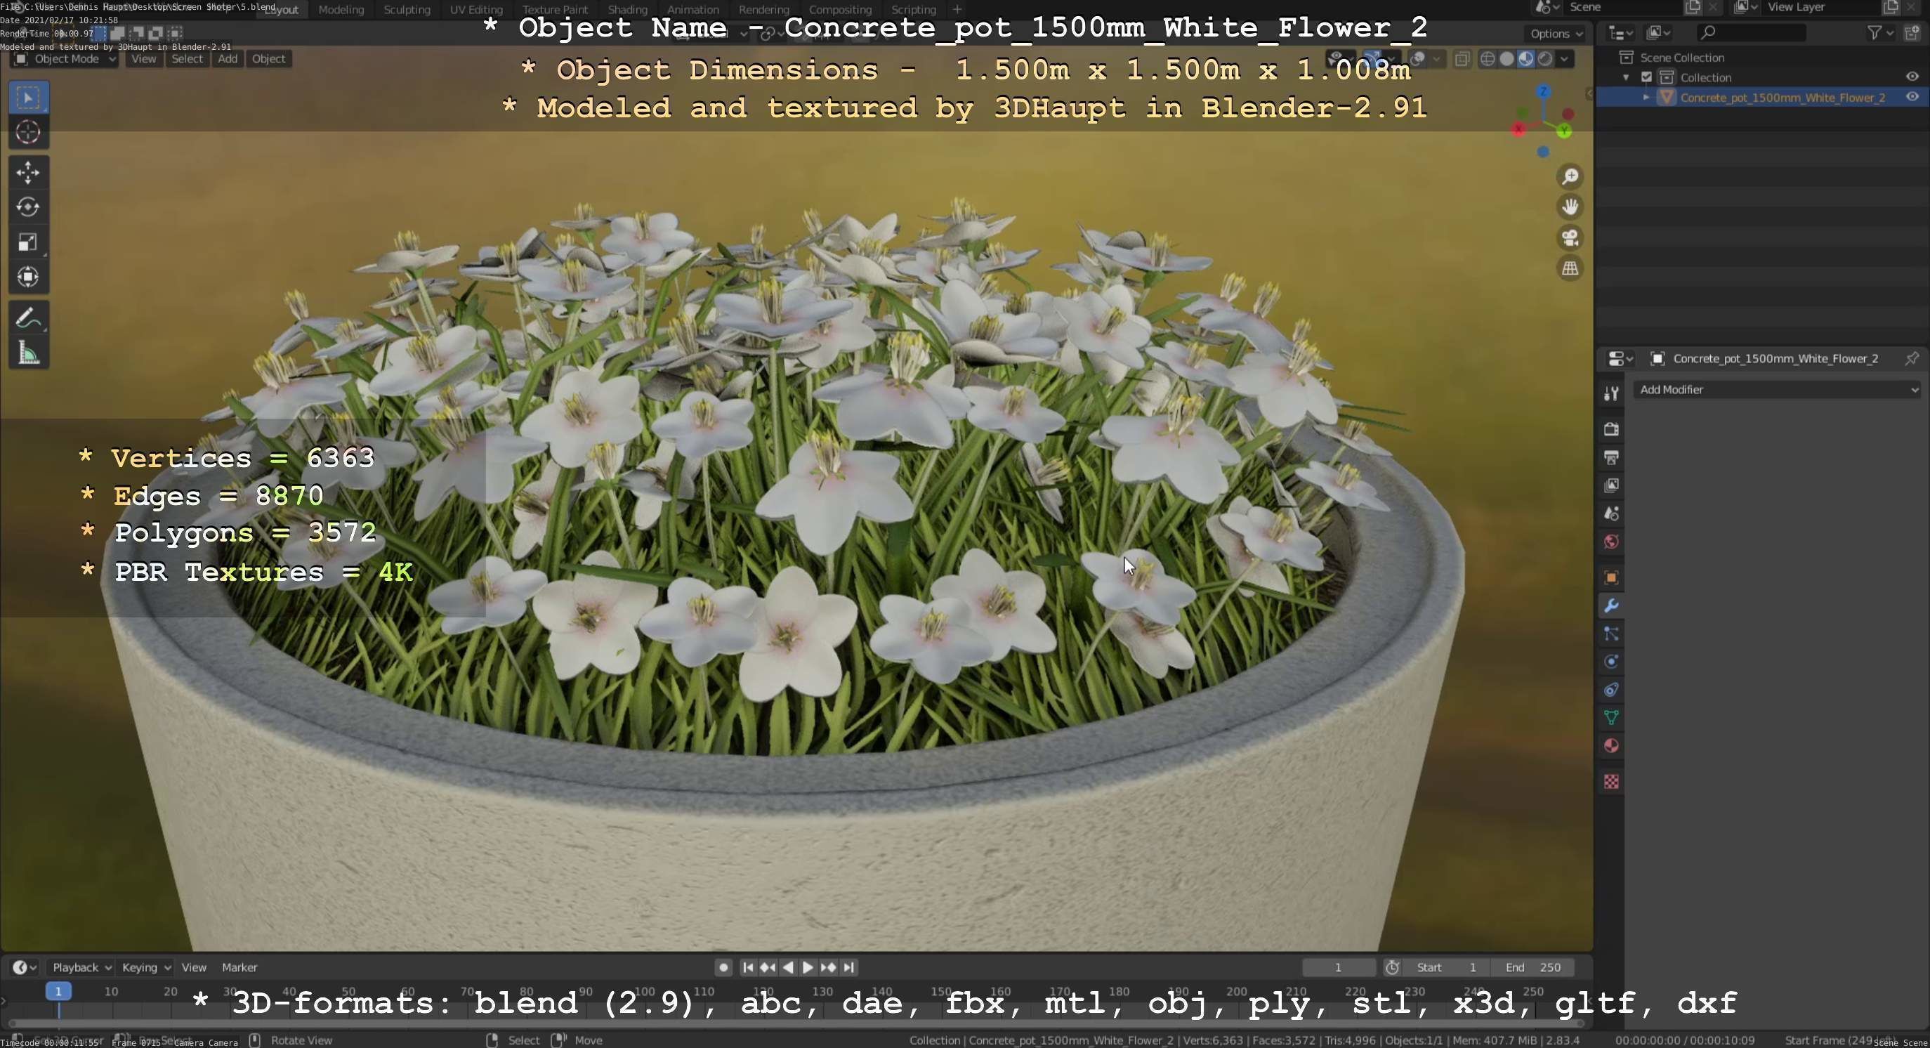The width and height of the screenshot is (1930, 1048).
Task: Open the Active Tool properties tab
Action: (1611, 393)
